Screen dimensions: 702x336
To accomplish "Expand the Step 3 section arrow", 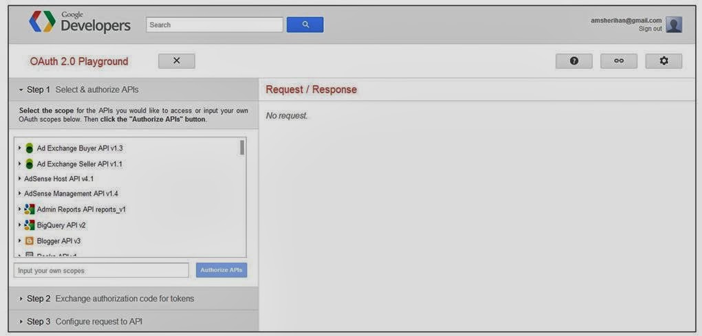I will (x=21, y=322).
